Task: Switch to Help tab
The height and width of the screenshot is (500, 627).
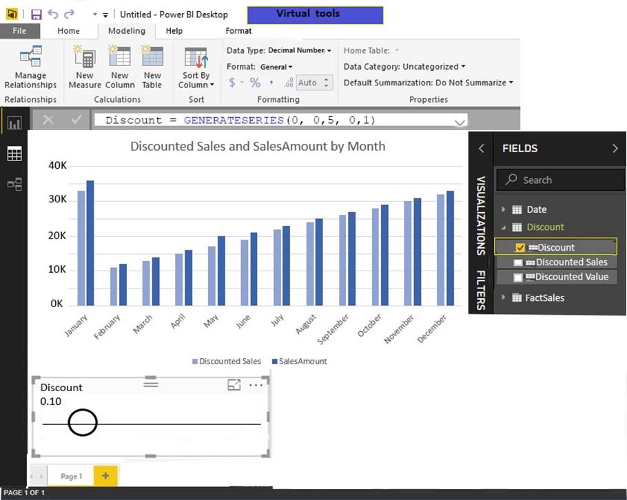Action: pyautogui.click(x=174, y=31)
